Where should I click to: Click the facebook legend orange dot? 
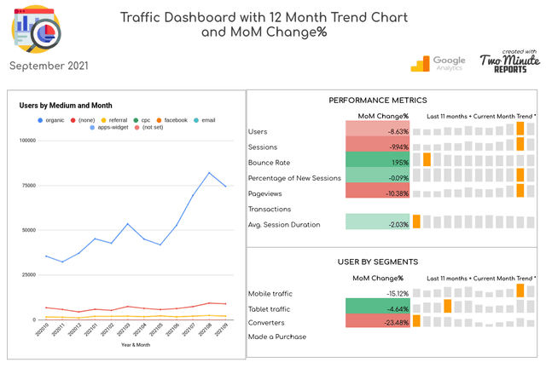coord(159,120)
